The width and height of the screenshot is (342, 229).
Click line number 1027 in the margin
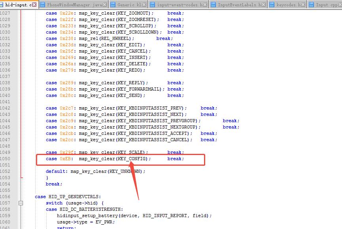tap(5, 13)
